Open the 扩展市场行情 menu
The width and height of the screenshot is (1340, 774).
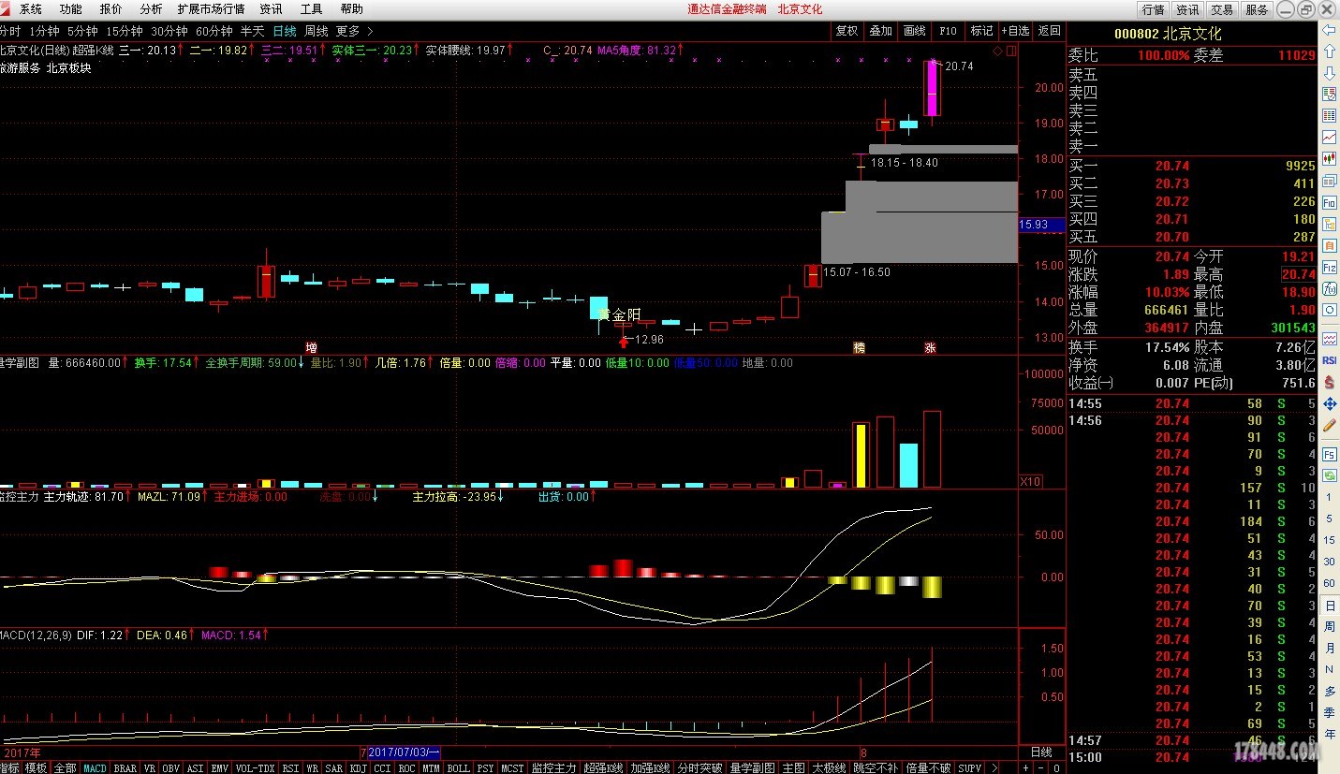click(x=211, y=9)
